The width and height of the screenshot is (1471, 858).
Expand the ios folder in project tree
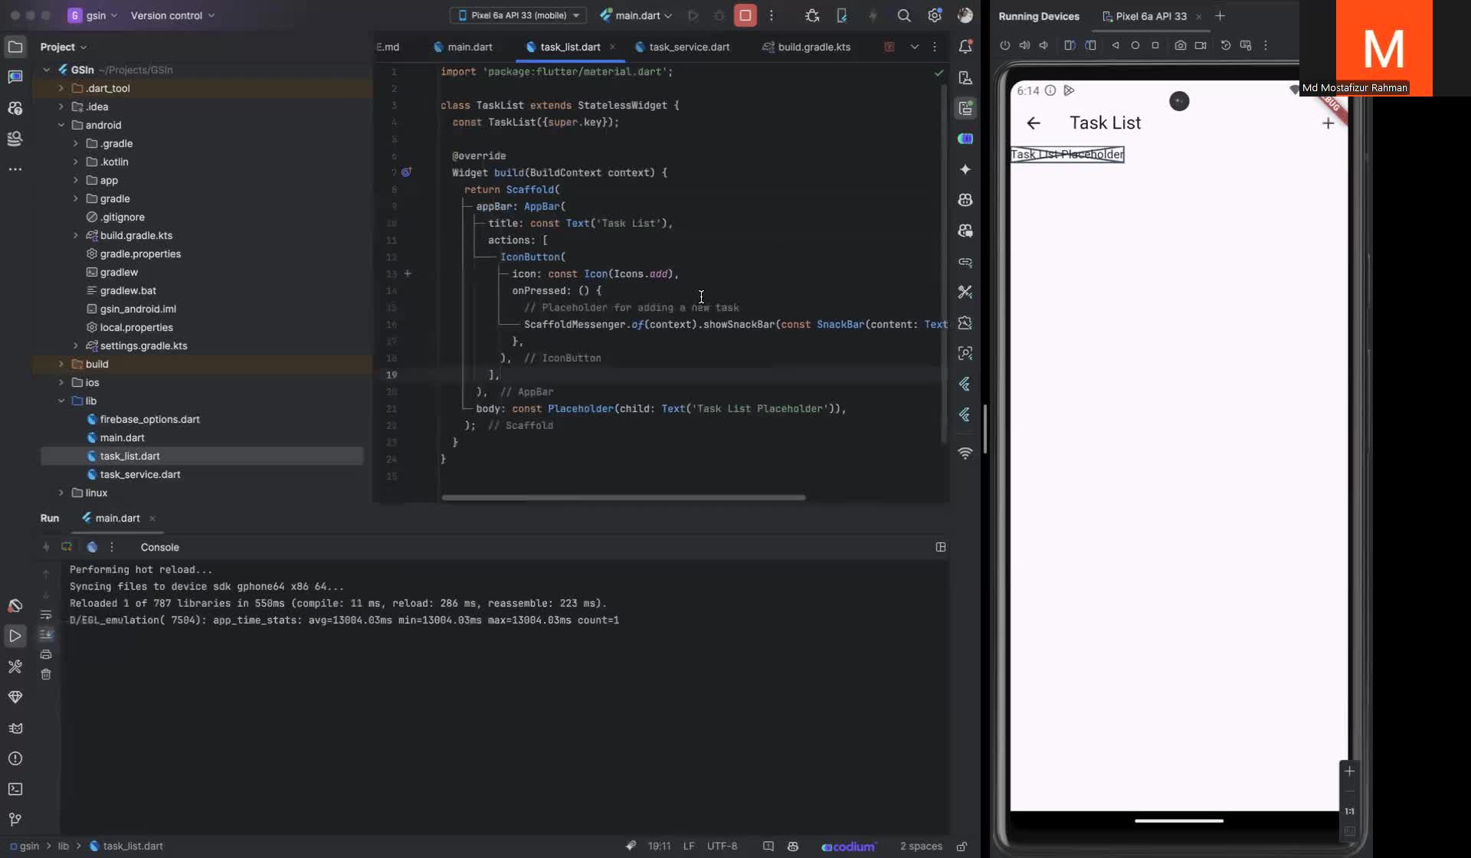pos(61,382)
